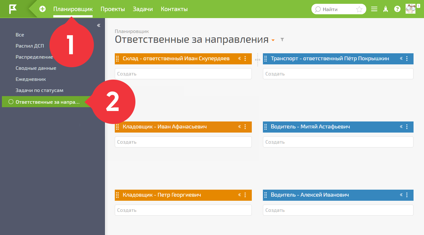
Task: Collapse the Транспорт column with chevrons
Action: click(x=401, y=58)
